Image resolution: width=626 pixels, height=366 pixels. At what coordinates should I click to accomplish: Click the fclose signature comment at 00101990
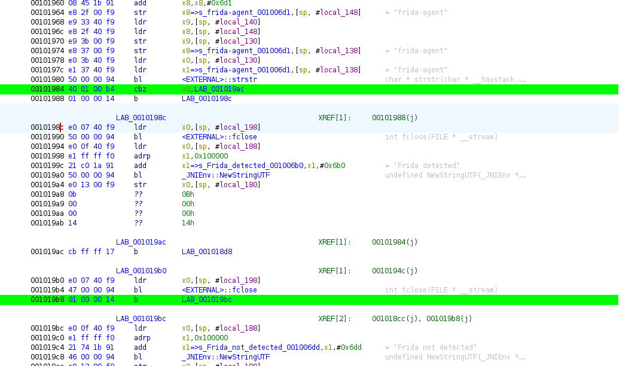(x=441, y=137)
